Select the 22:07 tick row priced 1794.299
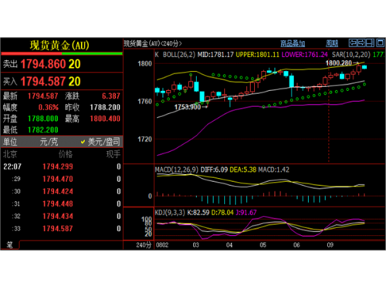 click(62, 166)
